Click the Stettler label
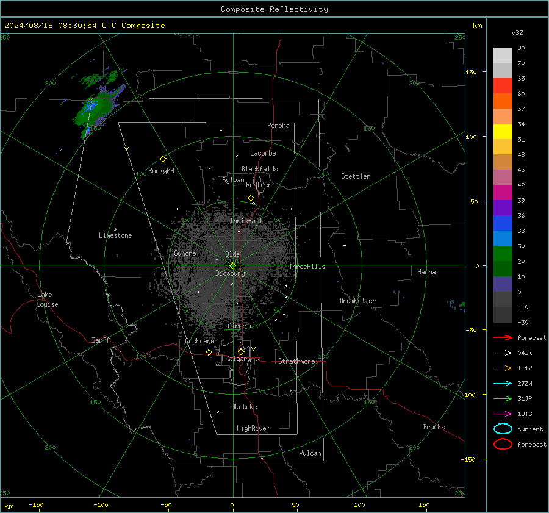This screenshot has width=549, height=513. (356, 176)
